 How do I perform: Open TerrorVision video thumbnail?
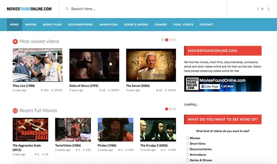[73, 130]
